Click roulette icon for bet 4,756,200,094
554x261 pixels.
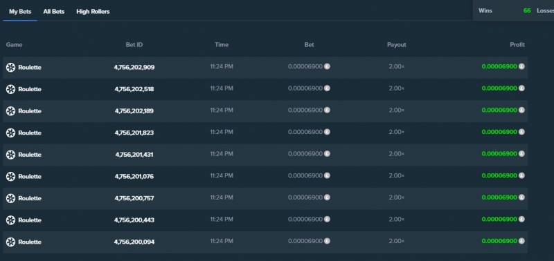pos(10,242)
